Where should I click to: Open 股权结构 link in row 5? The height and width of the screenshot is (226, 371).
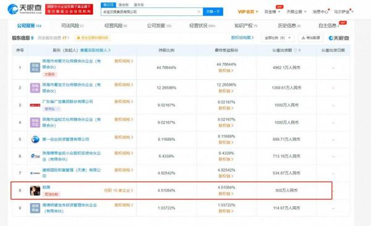[x=124, y=137]
